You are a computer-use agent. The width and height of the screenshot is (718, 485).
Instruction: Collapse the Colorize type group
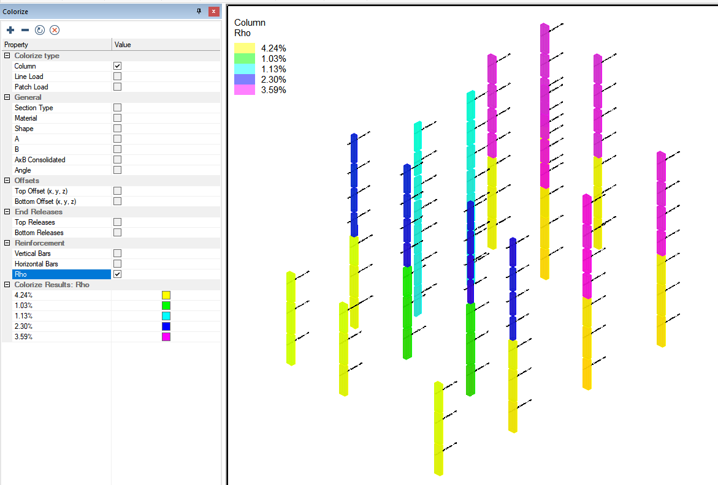[x=7, y=56]
